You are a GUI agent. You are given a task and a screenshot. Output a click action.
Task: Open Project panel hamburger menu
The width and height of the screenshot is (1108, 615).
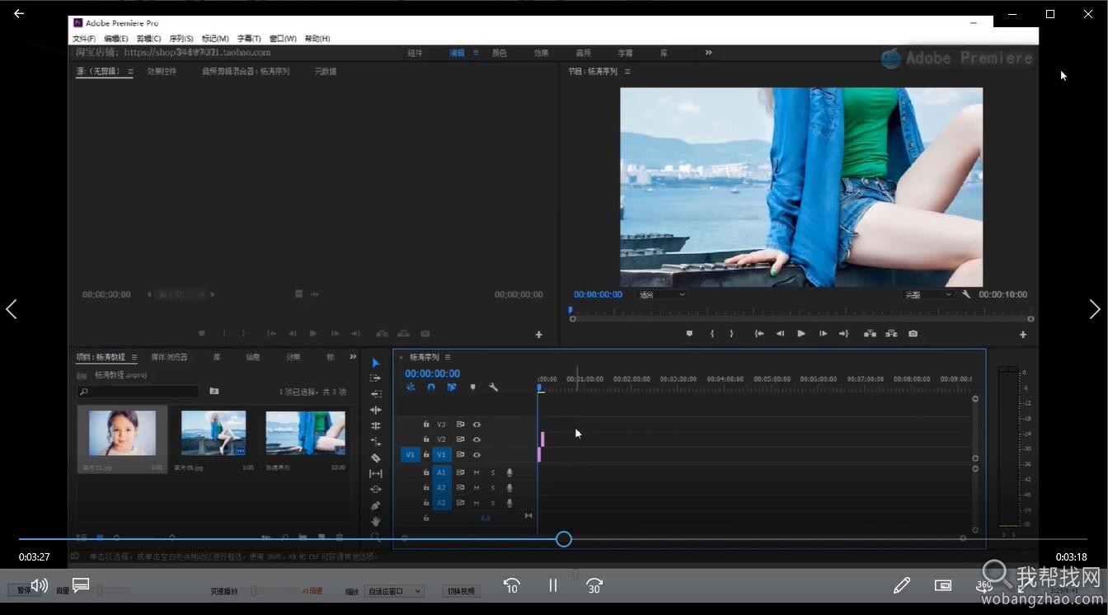click(x=133, y=357)
